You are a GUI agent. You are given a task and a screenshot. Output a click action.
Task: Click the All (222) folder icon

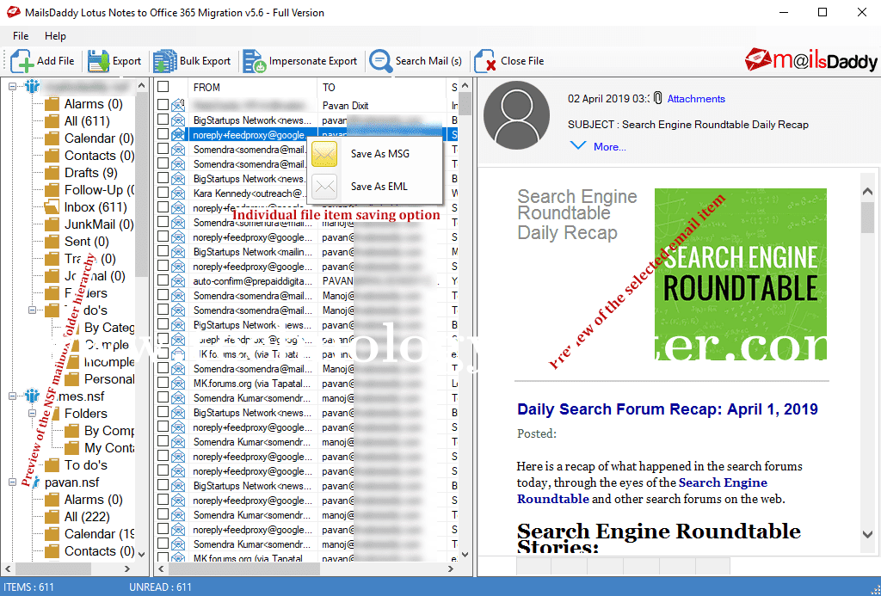click(52, 517)
